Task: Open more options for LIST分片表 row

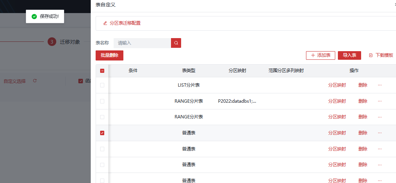Action: click(x=379, y=85)
